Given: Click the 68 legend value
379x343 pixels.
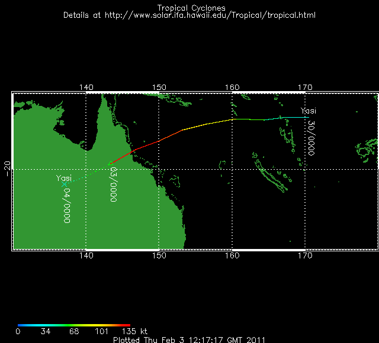Looking at the screenshot, I should coord(74,331).
